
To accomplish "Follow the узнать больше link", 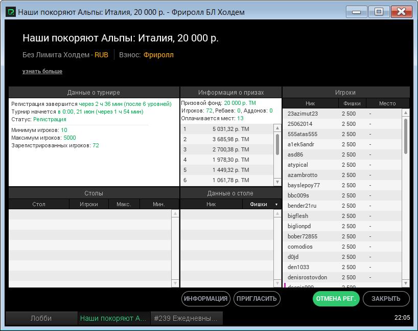I will coord(42,71).
